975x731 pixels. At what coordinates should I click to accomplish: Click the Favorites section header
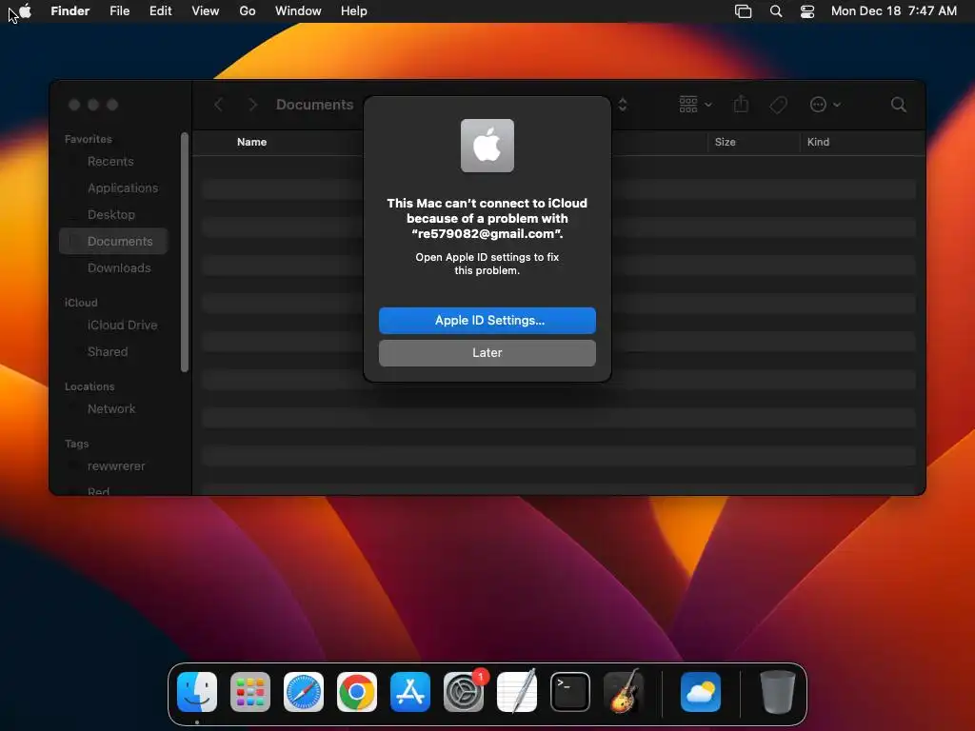tap(89, 139)
